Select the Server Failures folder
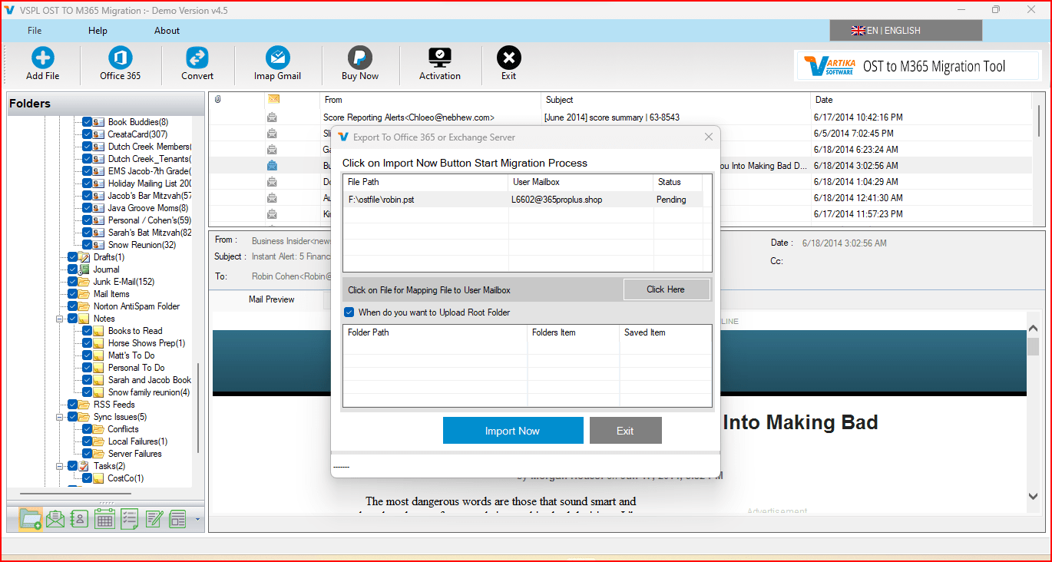This screenshot has width=1052, height=562. pyautogui.click(x=134, y=454)
